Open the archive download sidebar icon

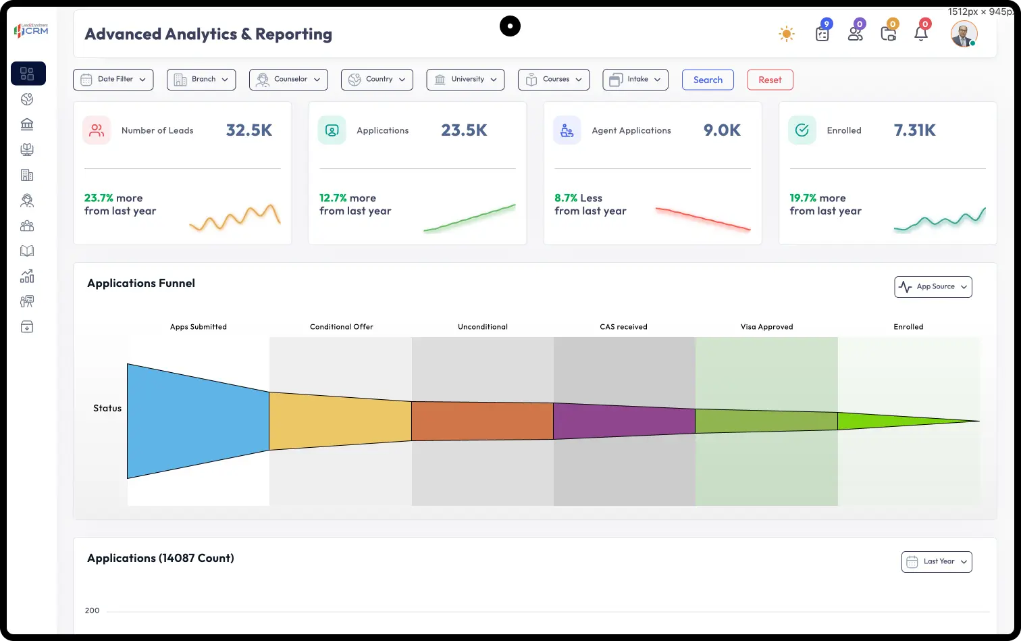tap(27, 327)
